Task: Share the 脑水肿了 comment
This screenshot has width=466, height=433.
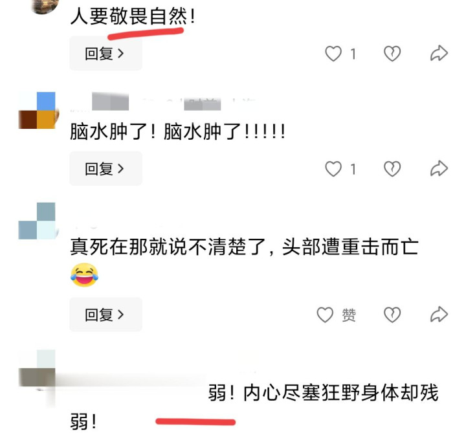Action: pyautogui.click(x=439, y=168)
